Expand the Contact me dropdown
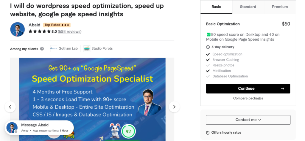Screen dimensions: 305x141 248,120
